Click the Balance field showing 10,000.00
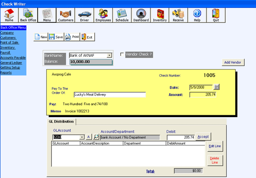This screenshot has height=178, width=256. (91, 62)
